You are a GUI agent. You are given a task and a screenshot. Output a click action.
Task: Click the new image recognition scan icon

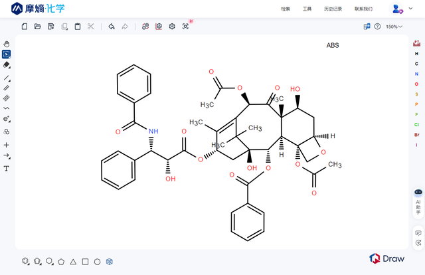(x=185, y=27)
